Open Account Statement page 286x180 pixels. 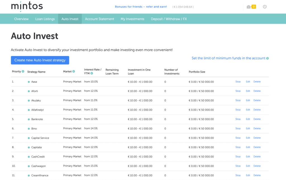[x=99, y=19]
